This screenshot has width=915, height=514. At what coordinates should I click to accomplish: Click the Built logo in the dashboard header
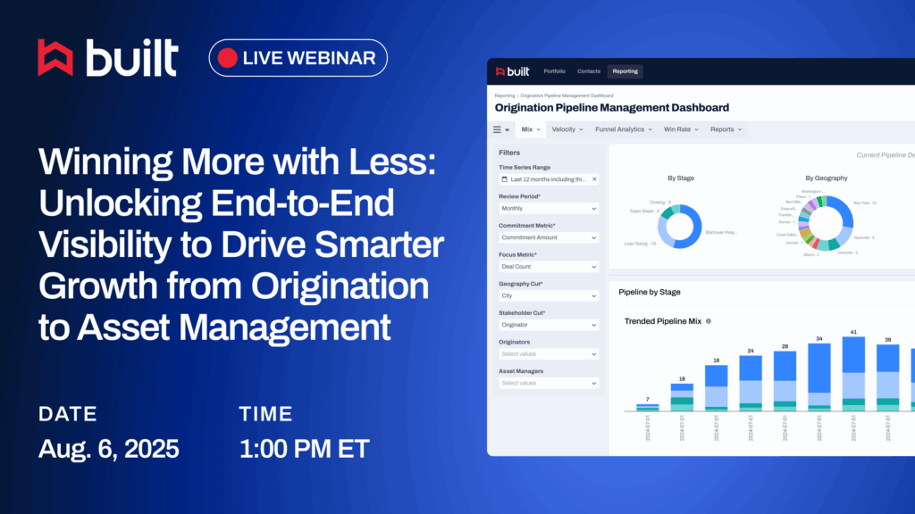[x=512, y=71]
